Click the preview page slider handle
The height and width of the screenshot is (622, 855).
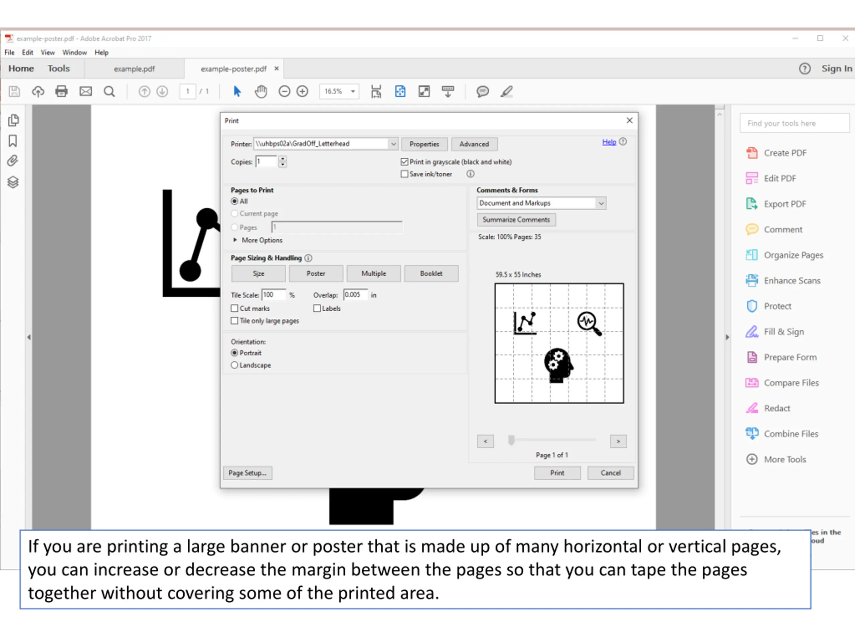511,440
